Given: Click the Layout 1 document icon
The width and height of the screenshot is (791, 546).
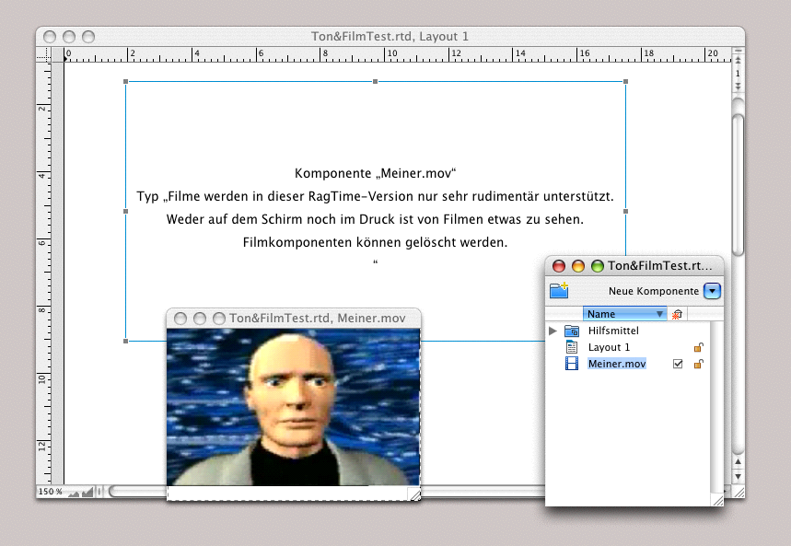Looking at the screenshot, I should tap(571, 347).
